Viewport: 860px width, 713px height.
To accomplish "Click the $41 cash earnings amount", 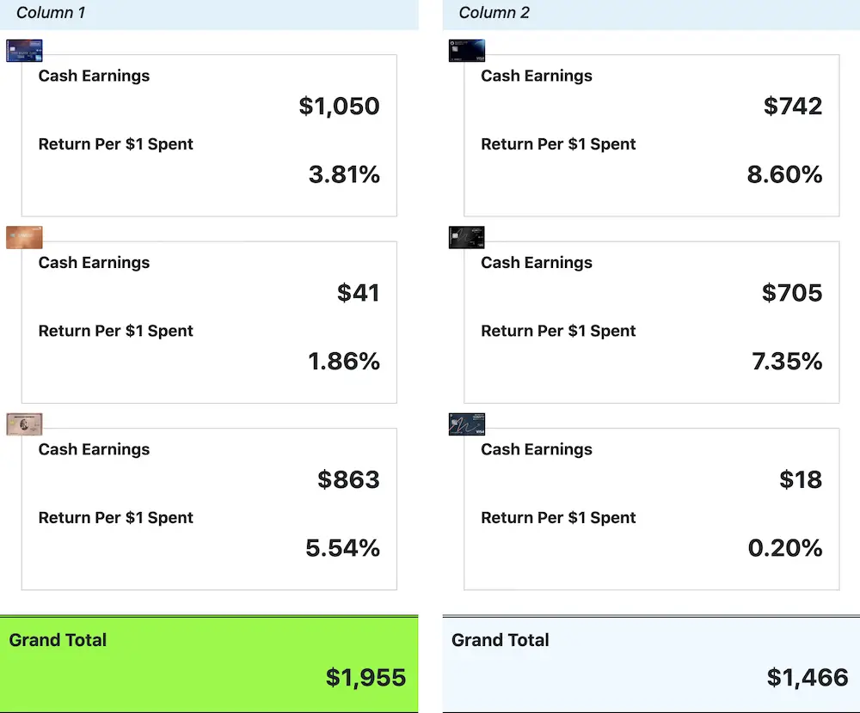I will point(358,293).
